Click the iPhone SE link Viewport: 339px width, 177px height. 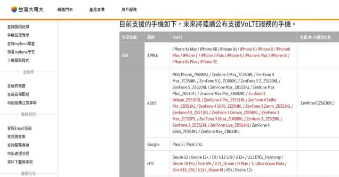(209, 62)
